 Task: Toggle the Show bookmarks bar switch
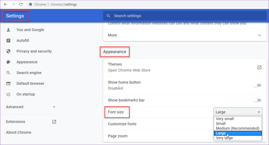tap(257, 100)
